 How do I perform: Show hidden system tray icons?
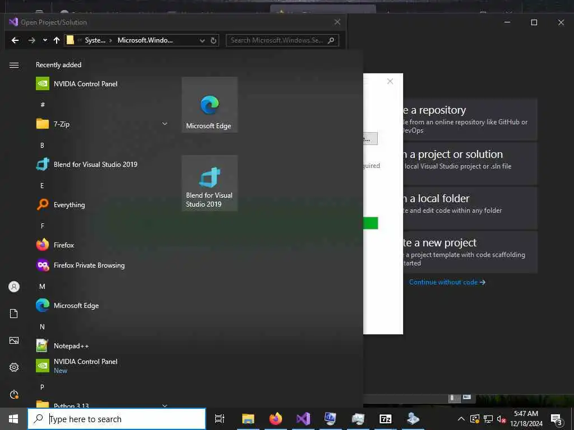pos(461,419)
